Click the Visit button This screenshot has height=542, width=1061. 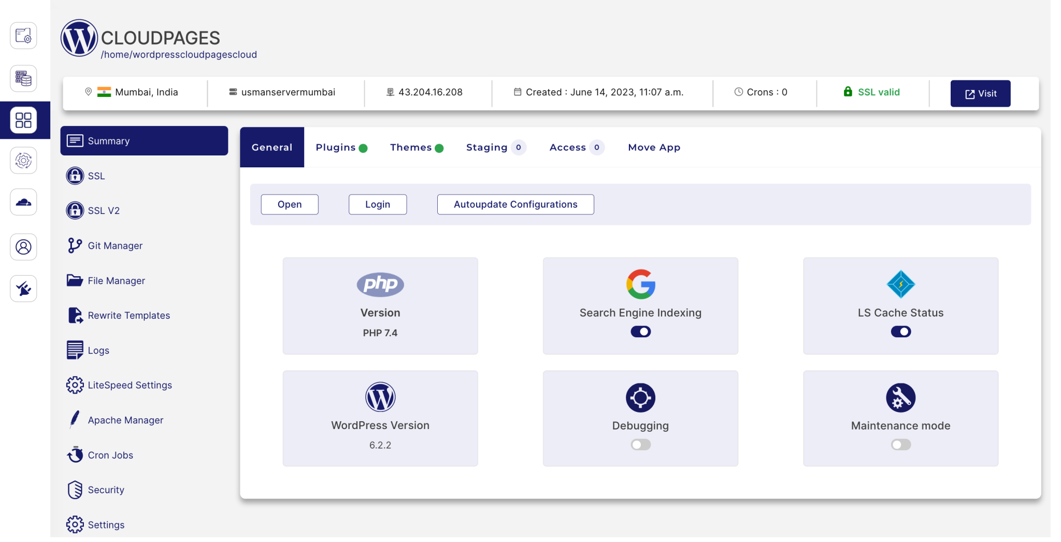pos(980,94)
